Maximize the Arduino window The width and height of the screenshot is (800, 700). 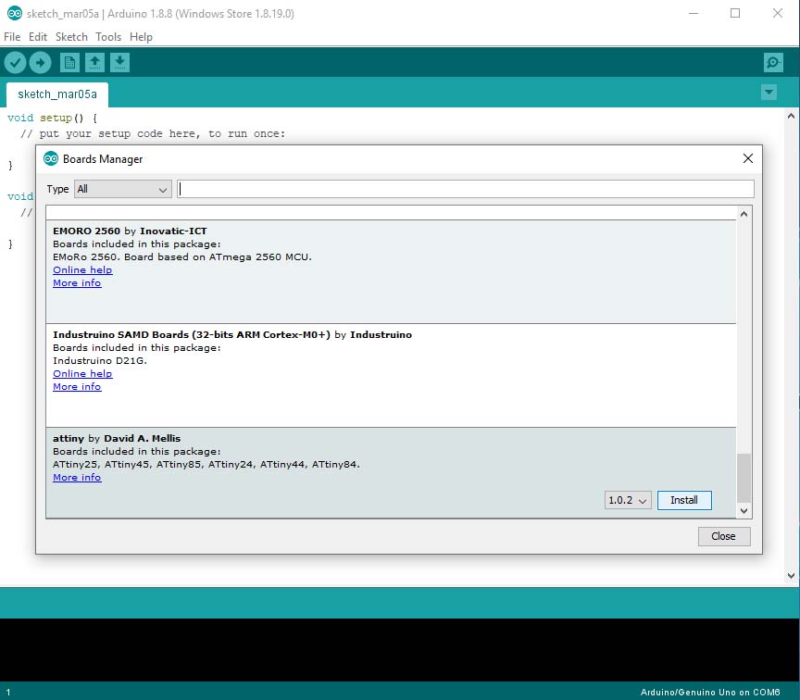tap(735, 13)
